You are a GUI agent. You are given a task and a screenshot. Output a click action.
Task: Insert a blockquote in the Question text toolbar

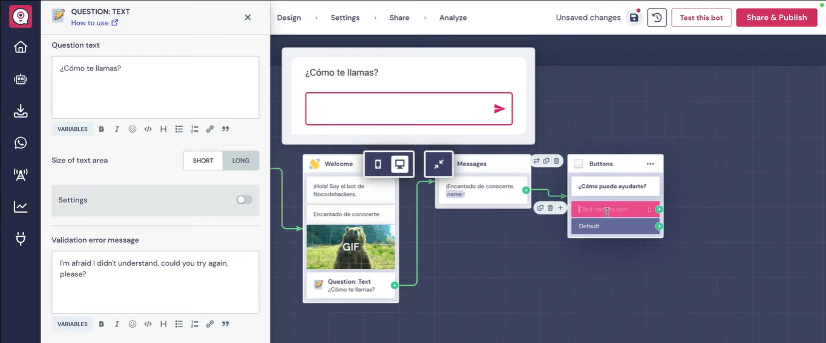click(225, 129)
